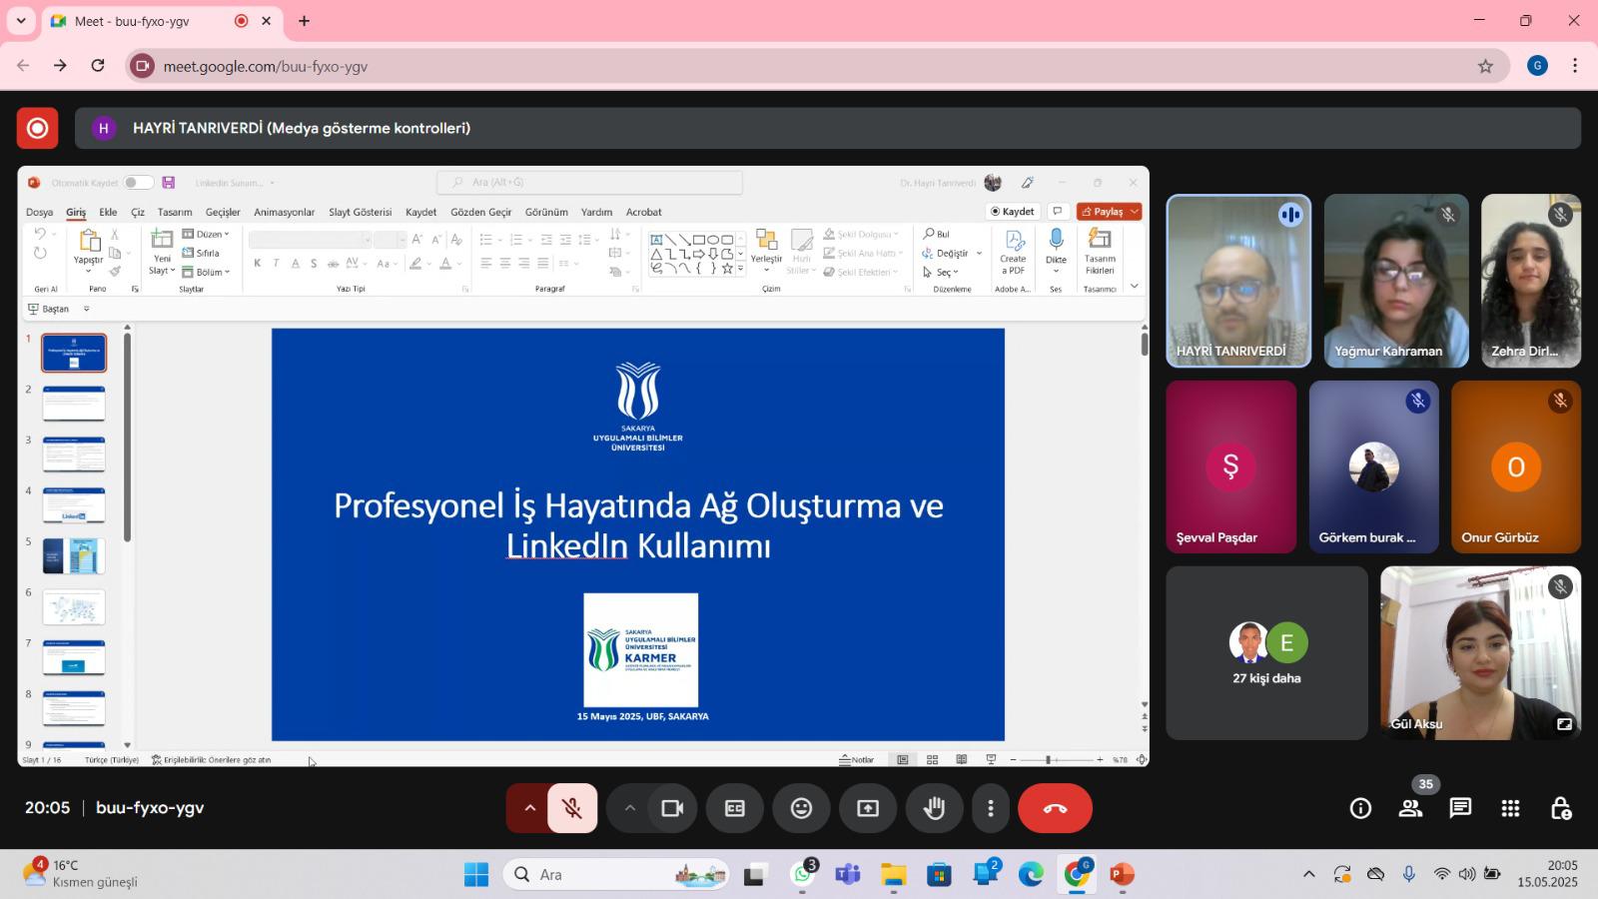Viewport: 1598px width, 899px height.
Task: Turn on the camera in Meet
Action: point(672,808)
